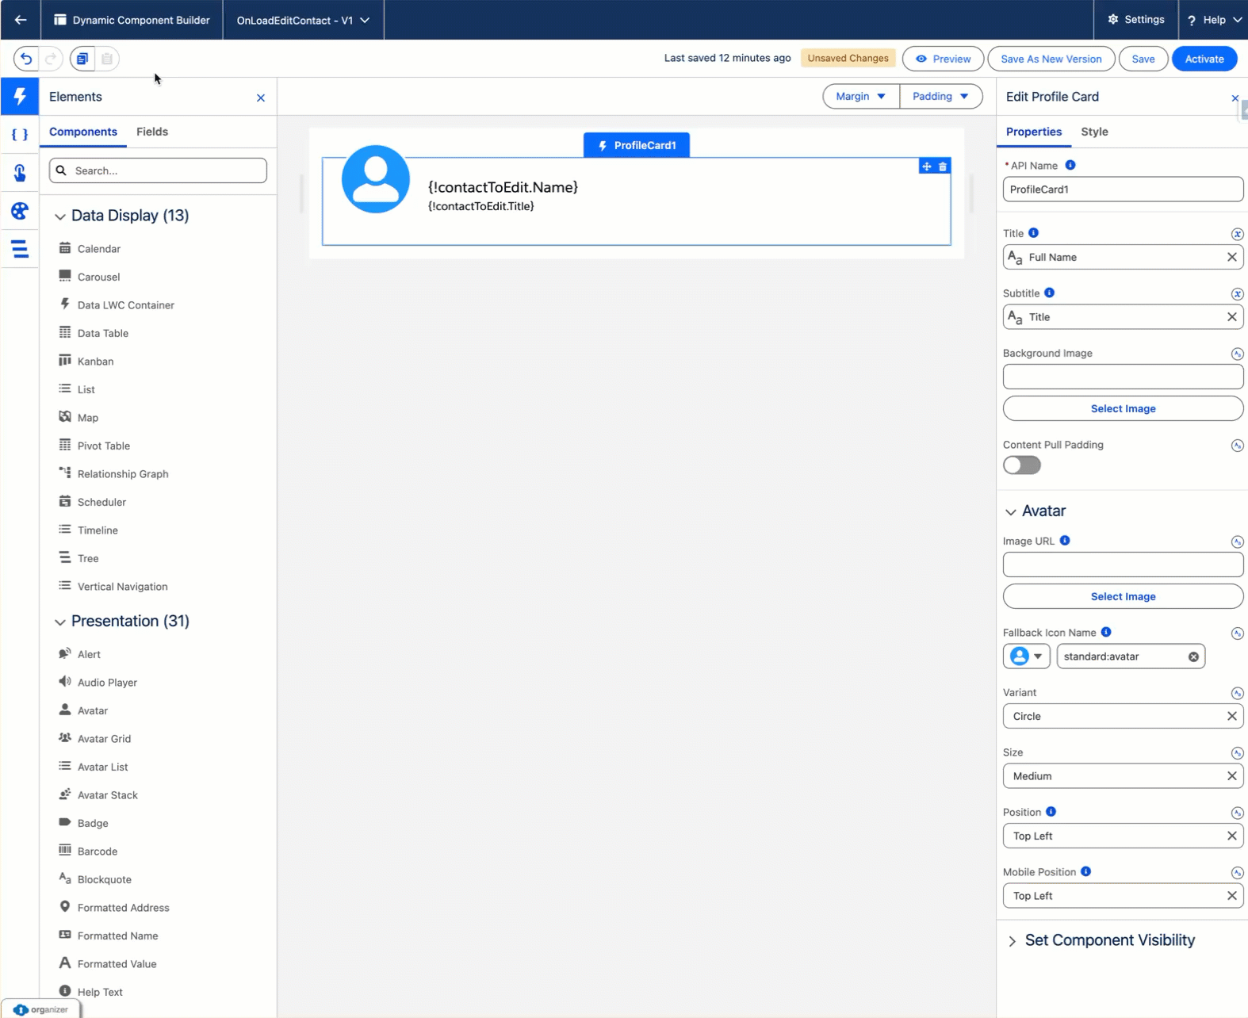Switch to the Style tab
The height and width of the screenshot is (1018, 1248).
1094,132
